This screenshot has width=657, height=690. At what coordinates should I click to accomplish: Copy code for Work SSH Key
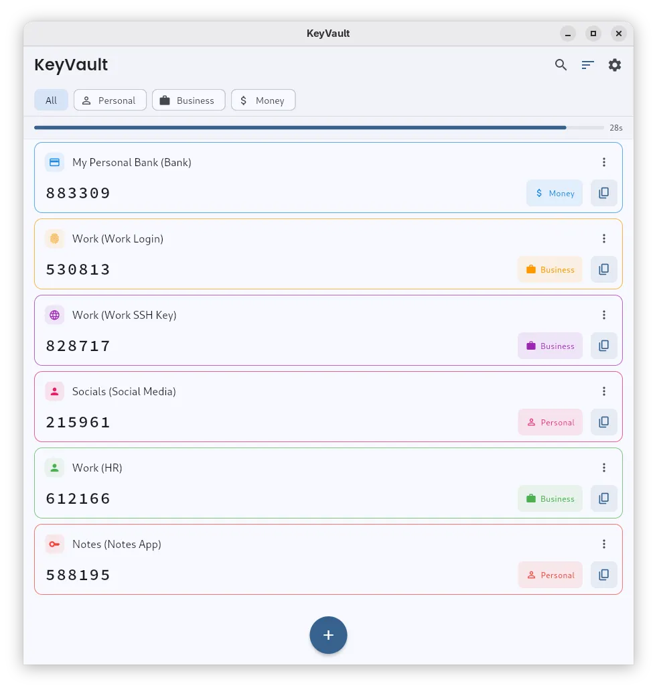click(603, 346)
